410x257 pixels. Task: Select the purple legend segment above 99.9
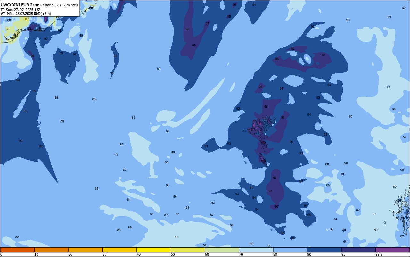click(x=392, y=250)
